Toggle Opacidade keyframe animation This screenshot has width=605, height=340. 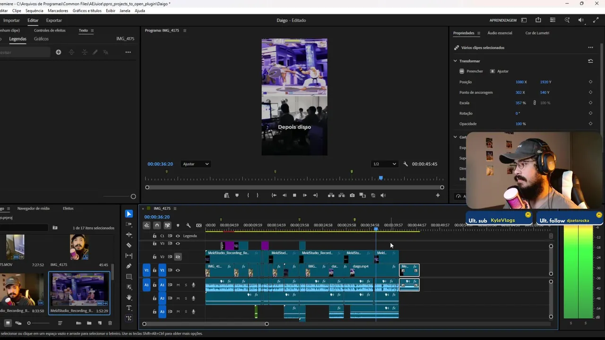coord(590,123)
